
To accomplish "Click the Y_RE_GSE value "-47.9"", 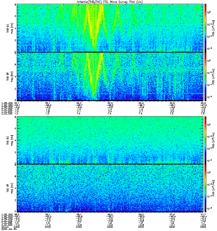I will coord(203,105).
